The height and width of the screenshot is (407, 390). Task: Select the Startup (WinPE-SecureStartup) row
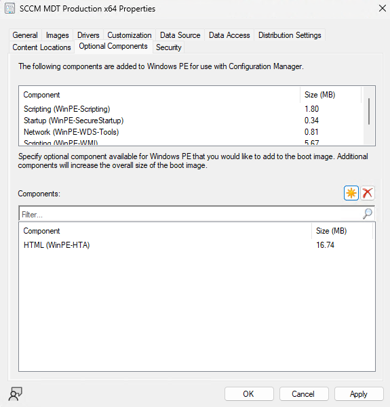(192, 121)
